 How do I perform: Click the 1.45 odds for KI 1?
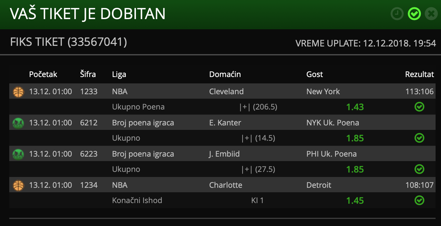[355, 201]
